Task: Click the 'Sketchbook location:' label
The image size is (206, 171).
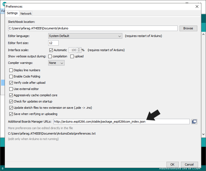Action: (x=22, y=22)
